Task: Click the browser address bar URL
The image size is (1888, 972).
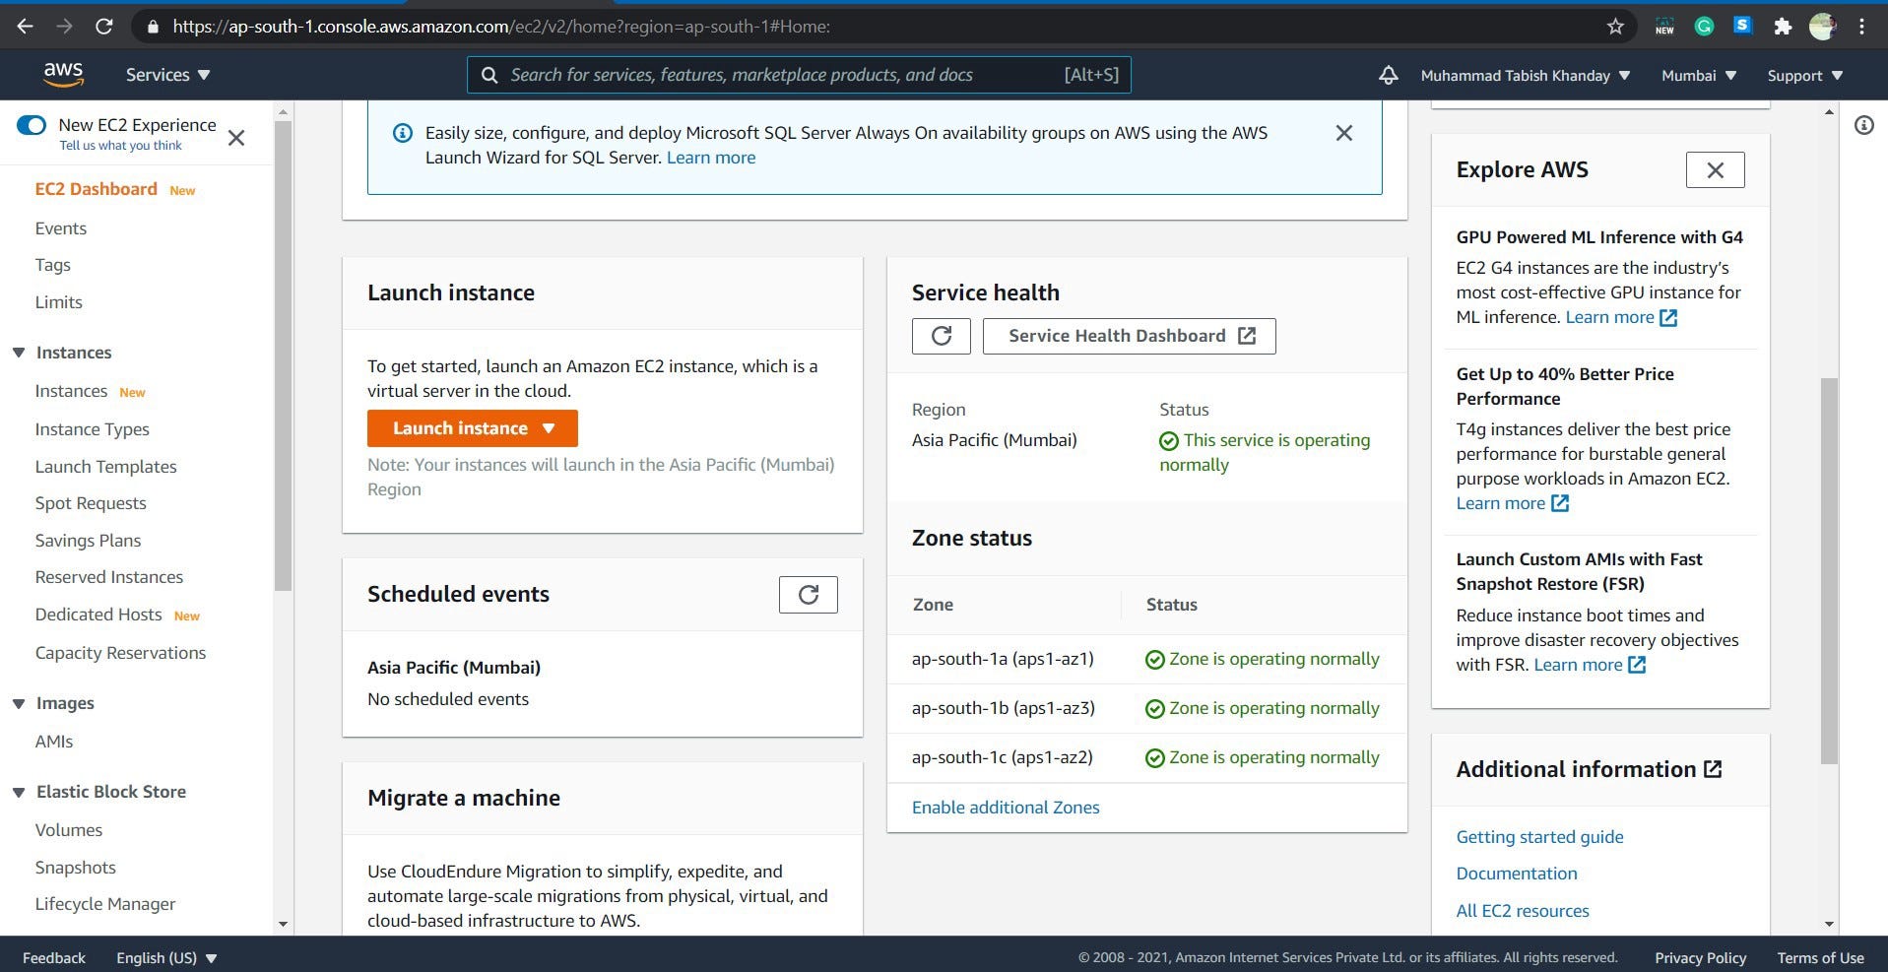Action: coord(501,27)
